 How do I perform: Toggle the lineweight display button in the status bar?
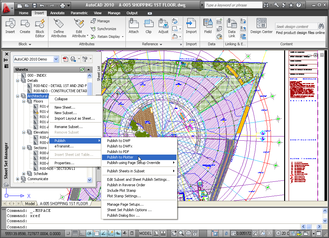[125, 233]
